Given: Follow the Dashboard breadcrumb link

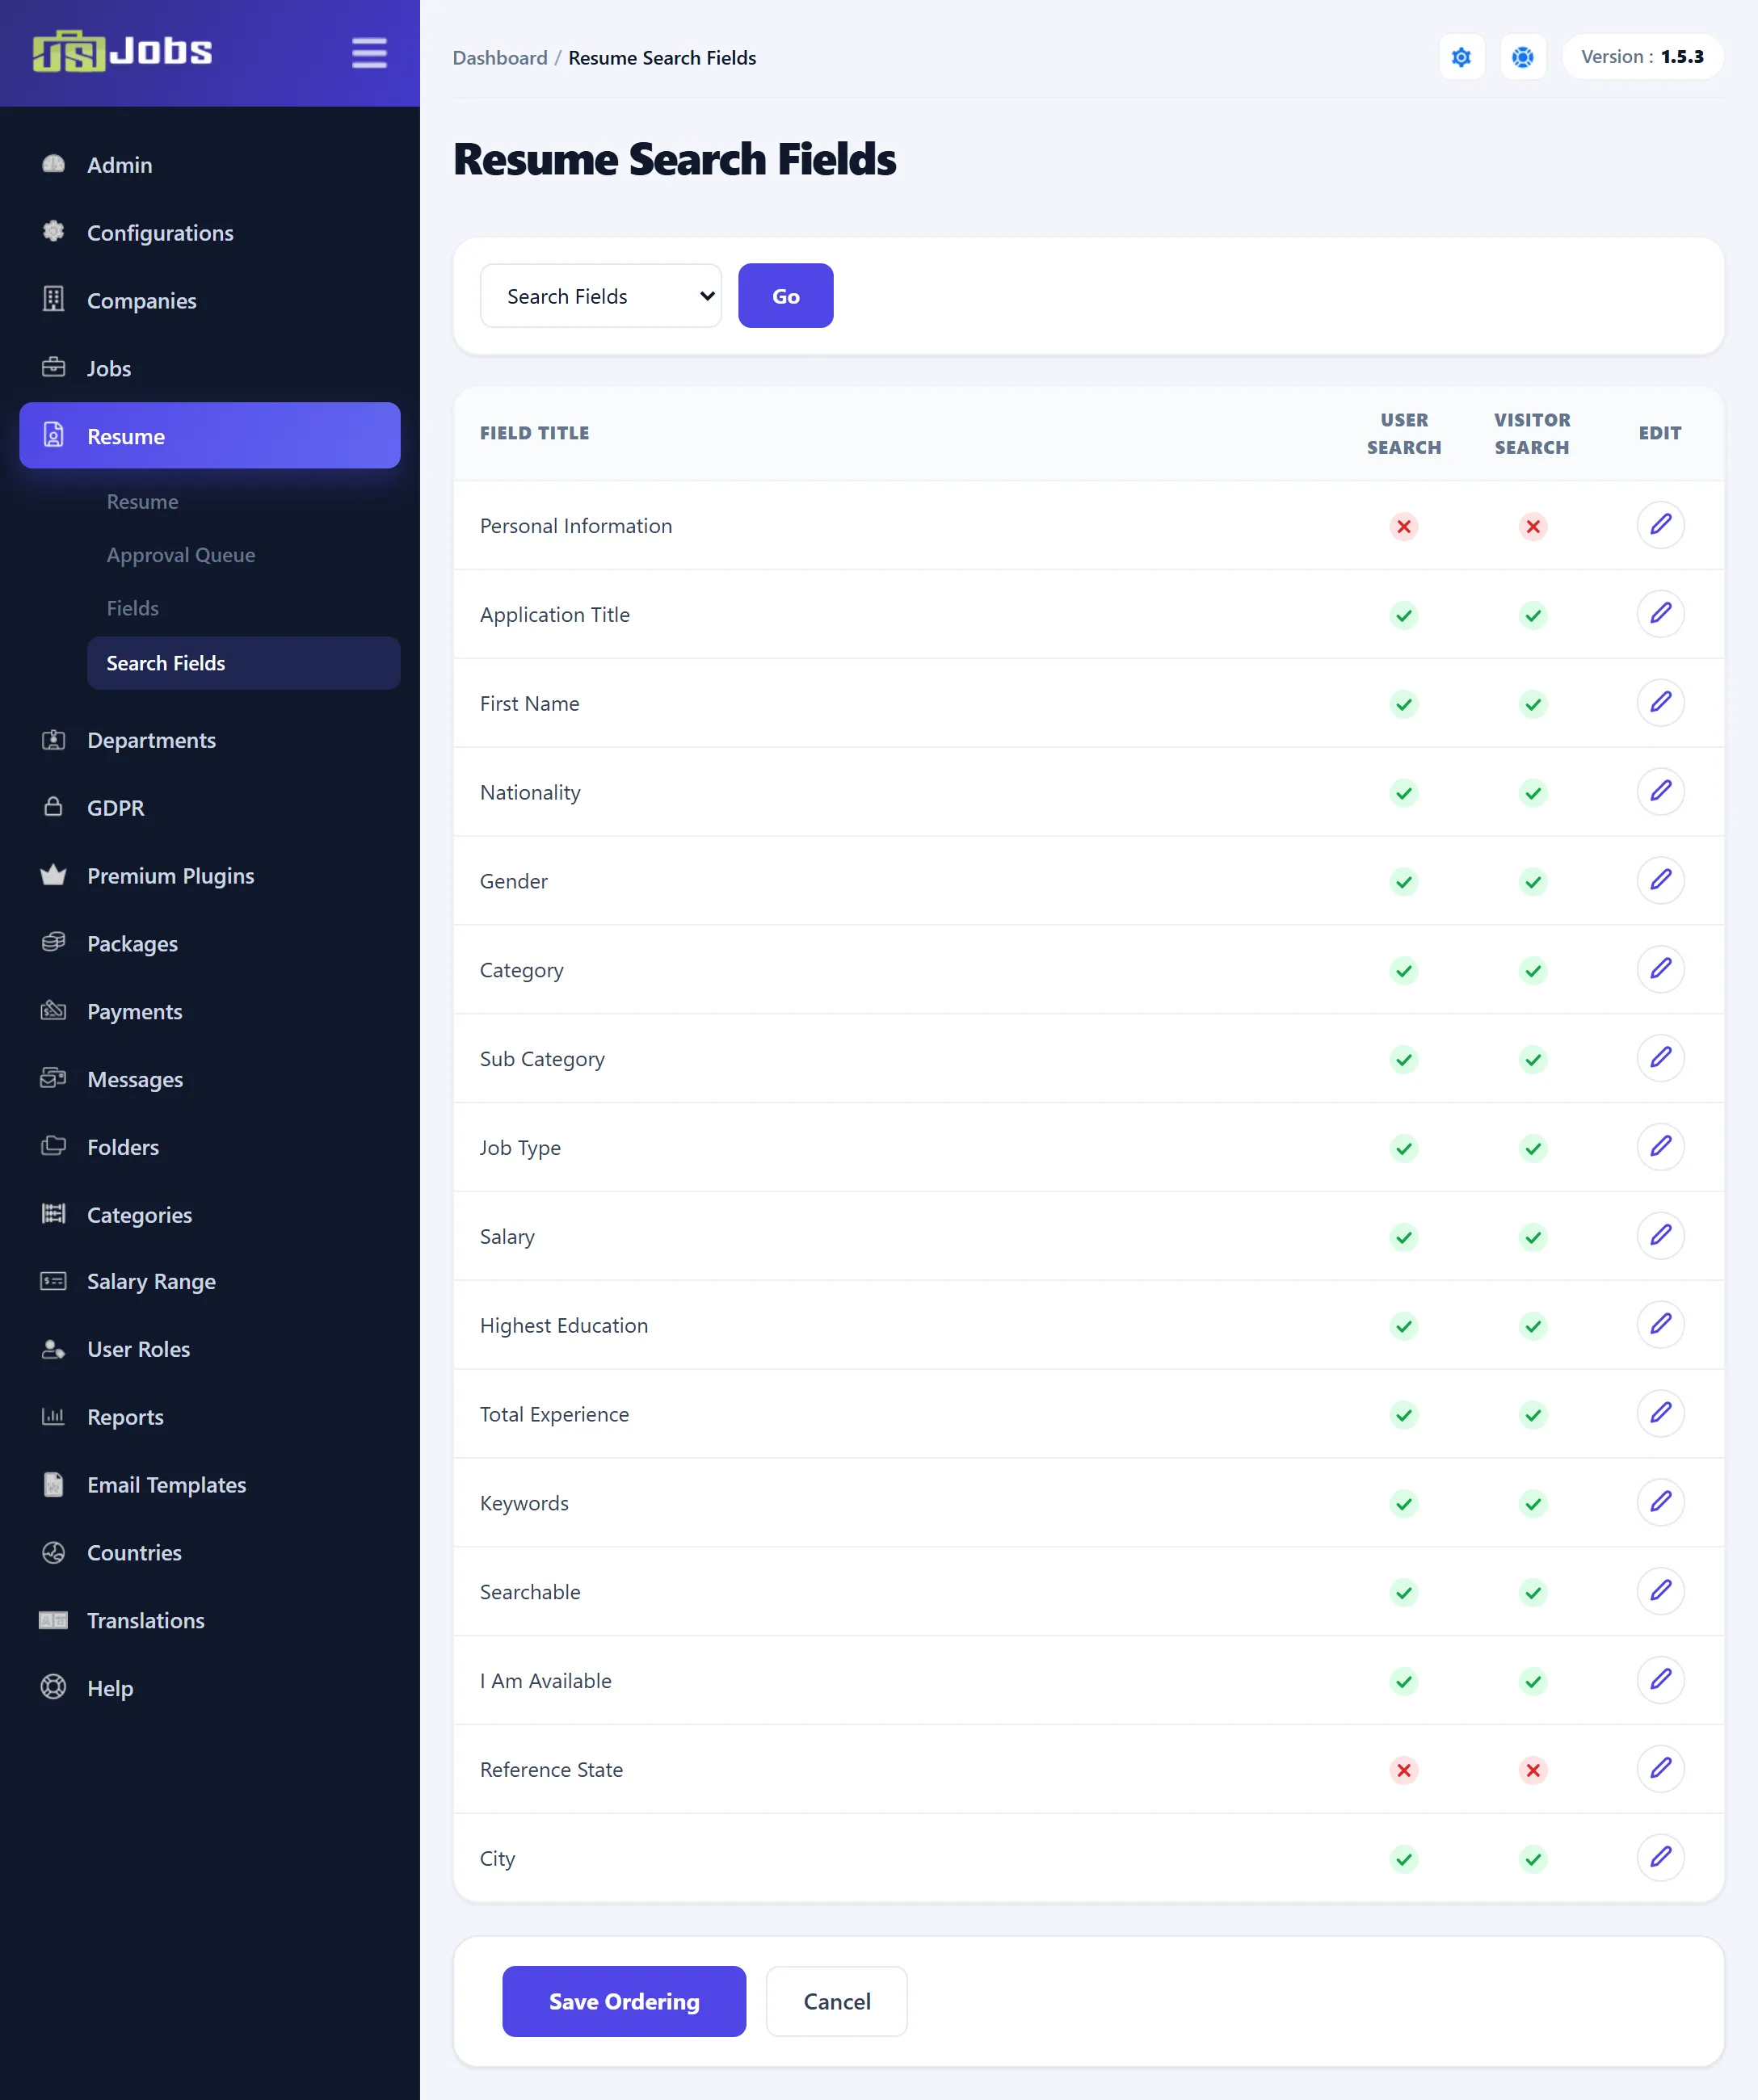Looking at the screenshot, I should (x=500, y=58).
